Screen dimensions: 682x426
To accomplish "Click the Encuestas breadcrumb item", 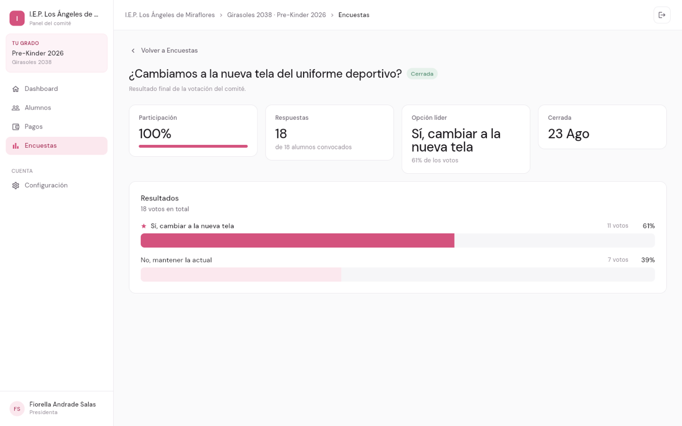I will click(x=354, y=15).
